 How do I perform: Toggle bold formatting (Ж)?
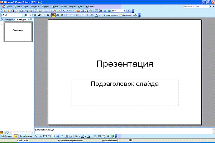35,15
